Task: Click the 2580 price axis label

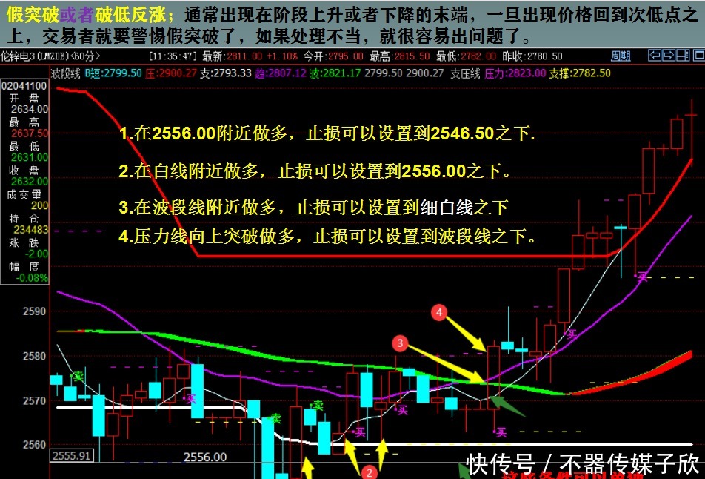Action: [x=35, y=356]
